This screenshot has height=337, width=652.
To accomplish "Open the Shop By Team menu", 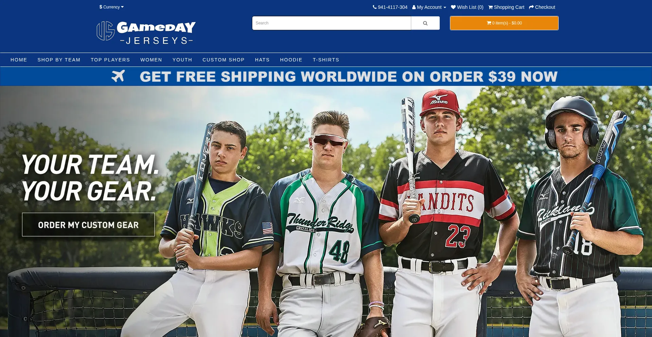I will point(59,60).
